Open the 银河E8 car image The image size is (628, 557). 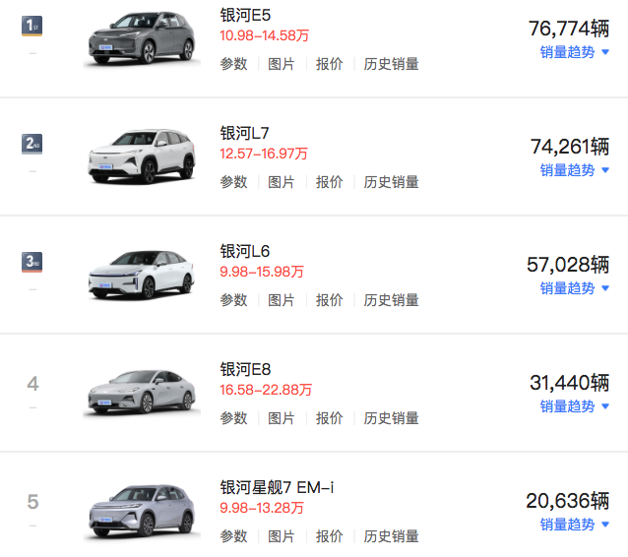tap(142, 392)
